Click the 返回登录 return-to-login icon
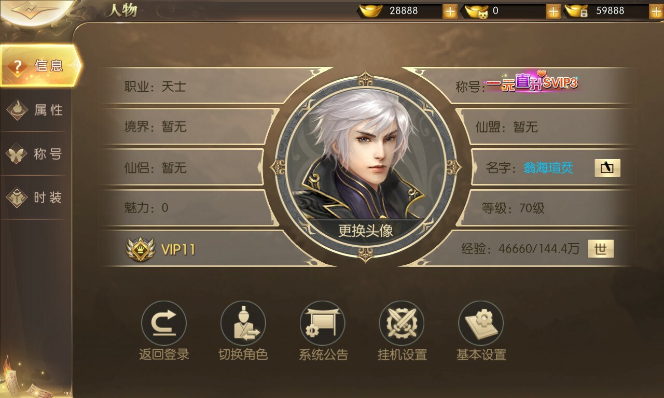 tap(163, 323)
